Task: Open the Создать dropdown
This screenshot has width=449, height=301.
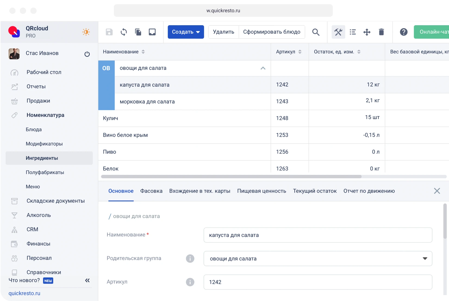Action: coord(186,32)
